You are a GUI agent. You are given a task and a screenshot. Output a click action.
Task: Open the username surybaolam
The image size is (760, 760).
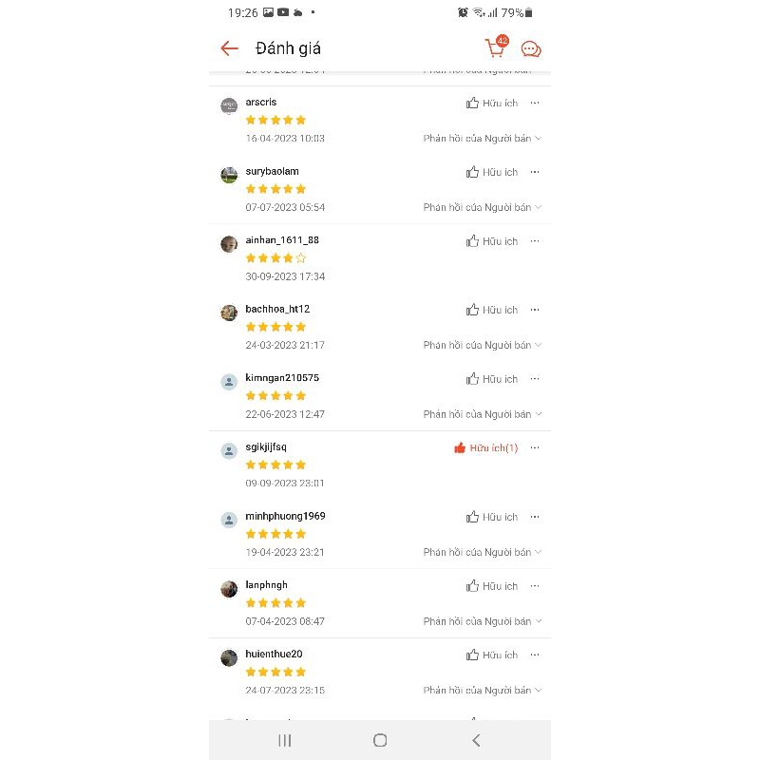tap(272, 171)
